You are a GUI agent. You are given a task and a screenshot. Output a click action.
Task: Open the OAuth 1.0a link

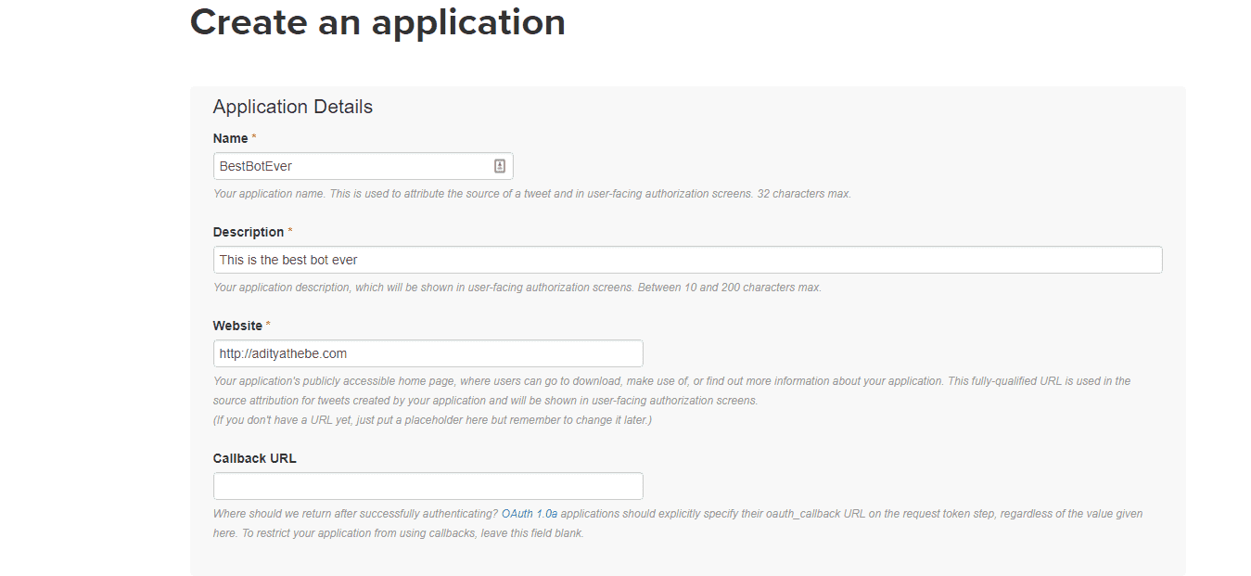529,513
